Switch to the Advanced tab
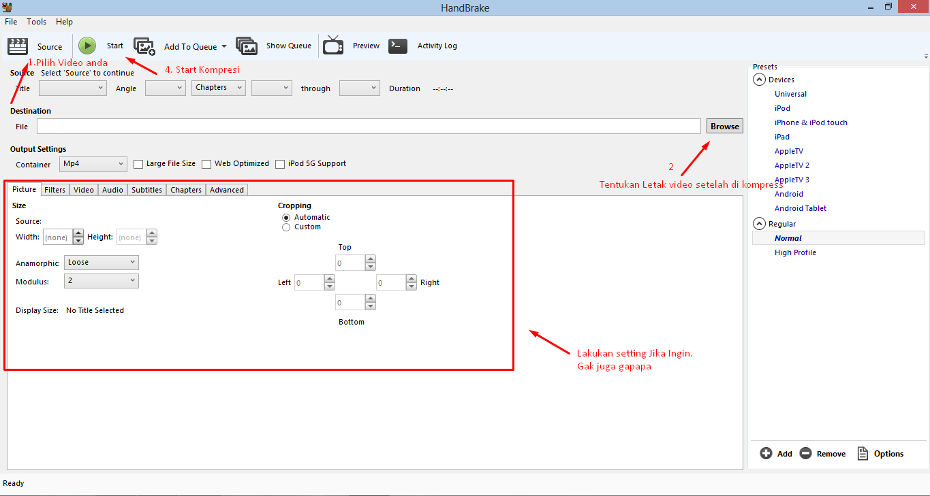 tap(227, 190)
